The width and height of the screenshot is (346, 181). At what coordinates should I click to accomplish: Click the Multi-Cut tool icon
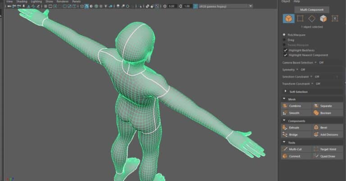tap(285, 149)
